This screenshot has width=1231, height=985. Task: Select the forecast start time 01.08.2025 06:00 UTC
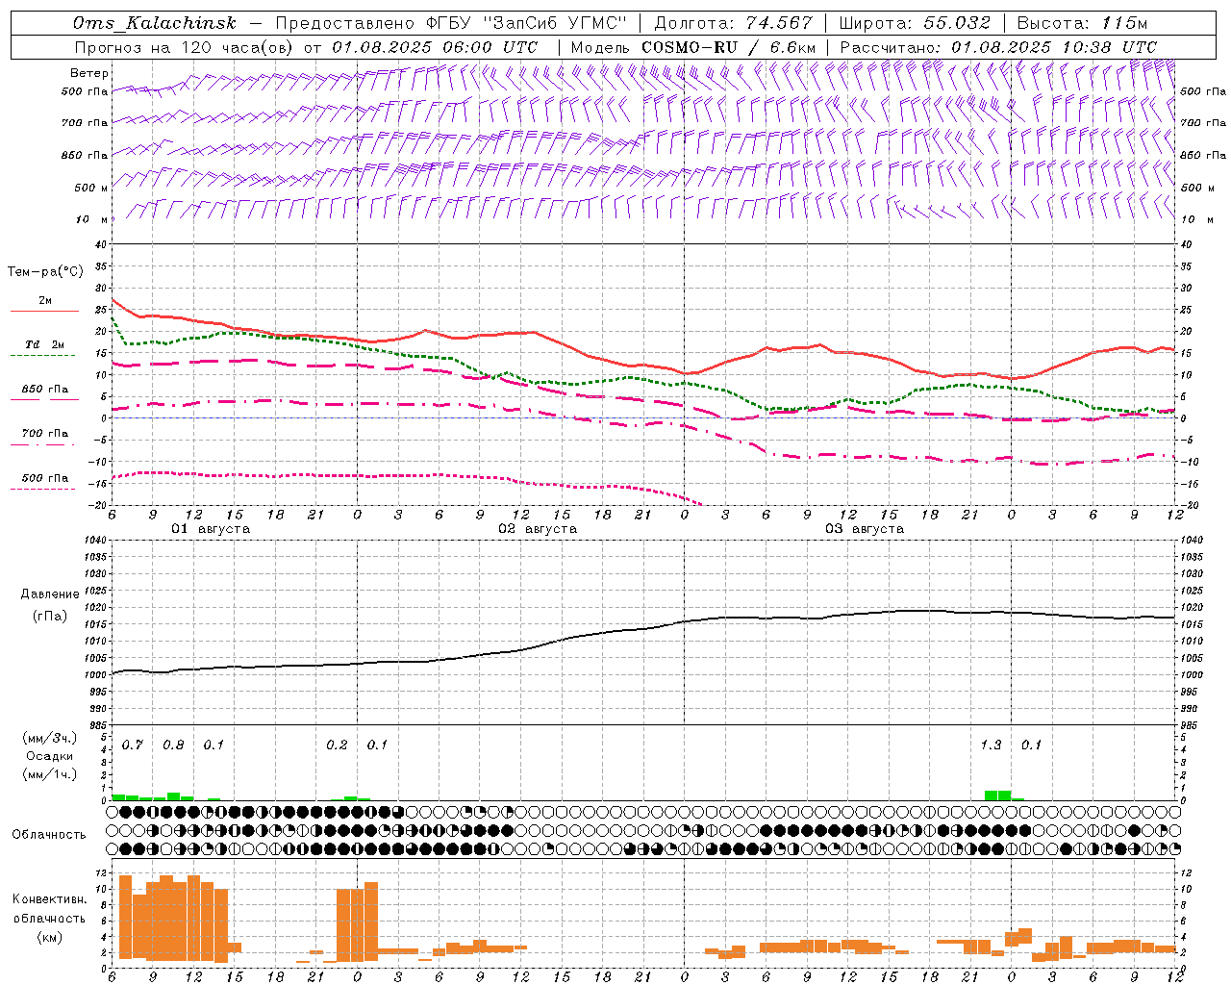pos(435,47)
